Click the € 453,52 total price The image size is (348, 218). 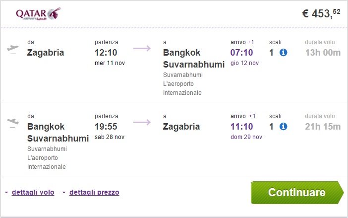[321, 13]
